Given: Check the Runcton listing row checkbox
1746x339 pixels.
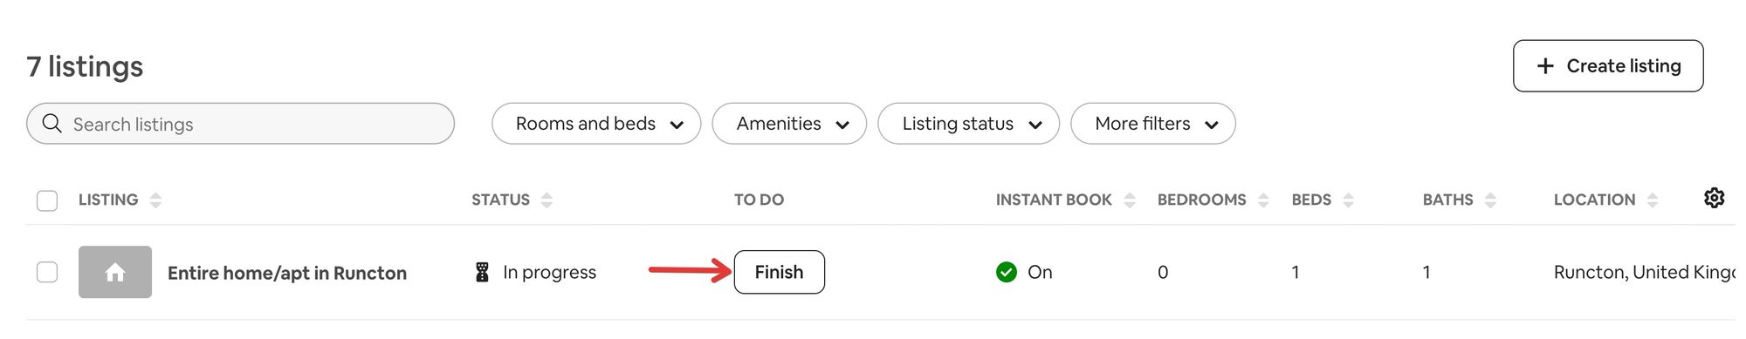Looking at the screenshot, I should click(x=47, y=272).
